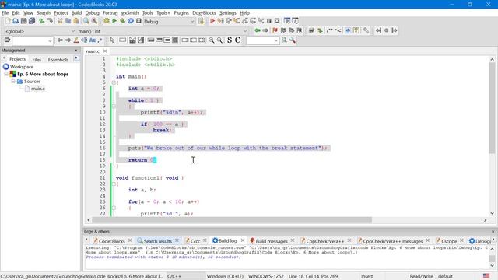The height and width of the screenshot is (280, 498).
Task: Click the Open file icon
Action: [16, 21]
